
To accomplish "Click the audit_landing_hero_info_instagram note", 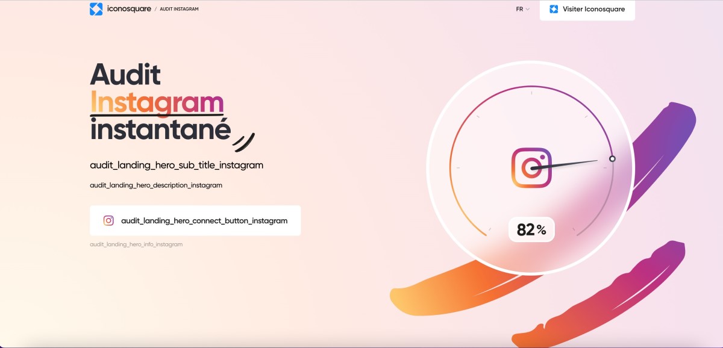I will (x=136, y=244).
